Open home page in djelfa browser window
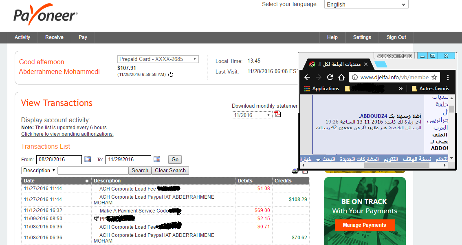The height and width of the screenshot is (245, 462). point(341,77)
